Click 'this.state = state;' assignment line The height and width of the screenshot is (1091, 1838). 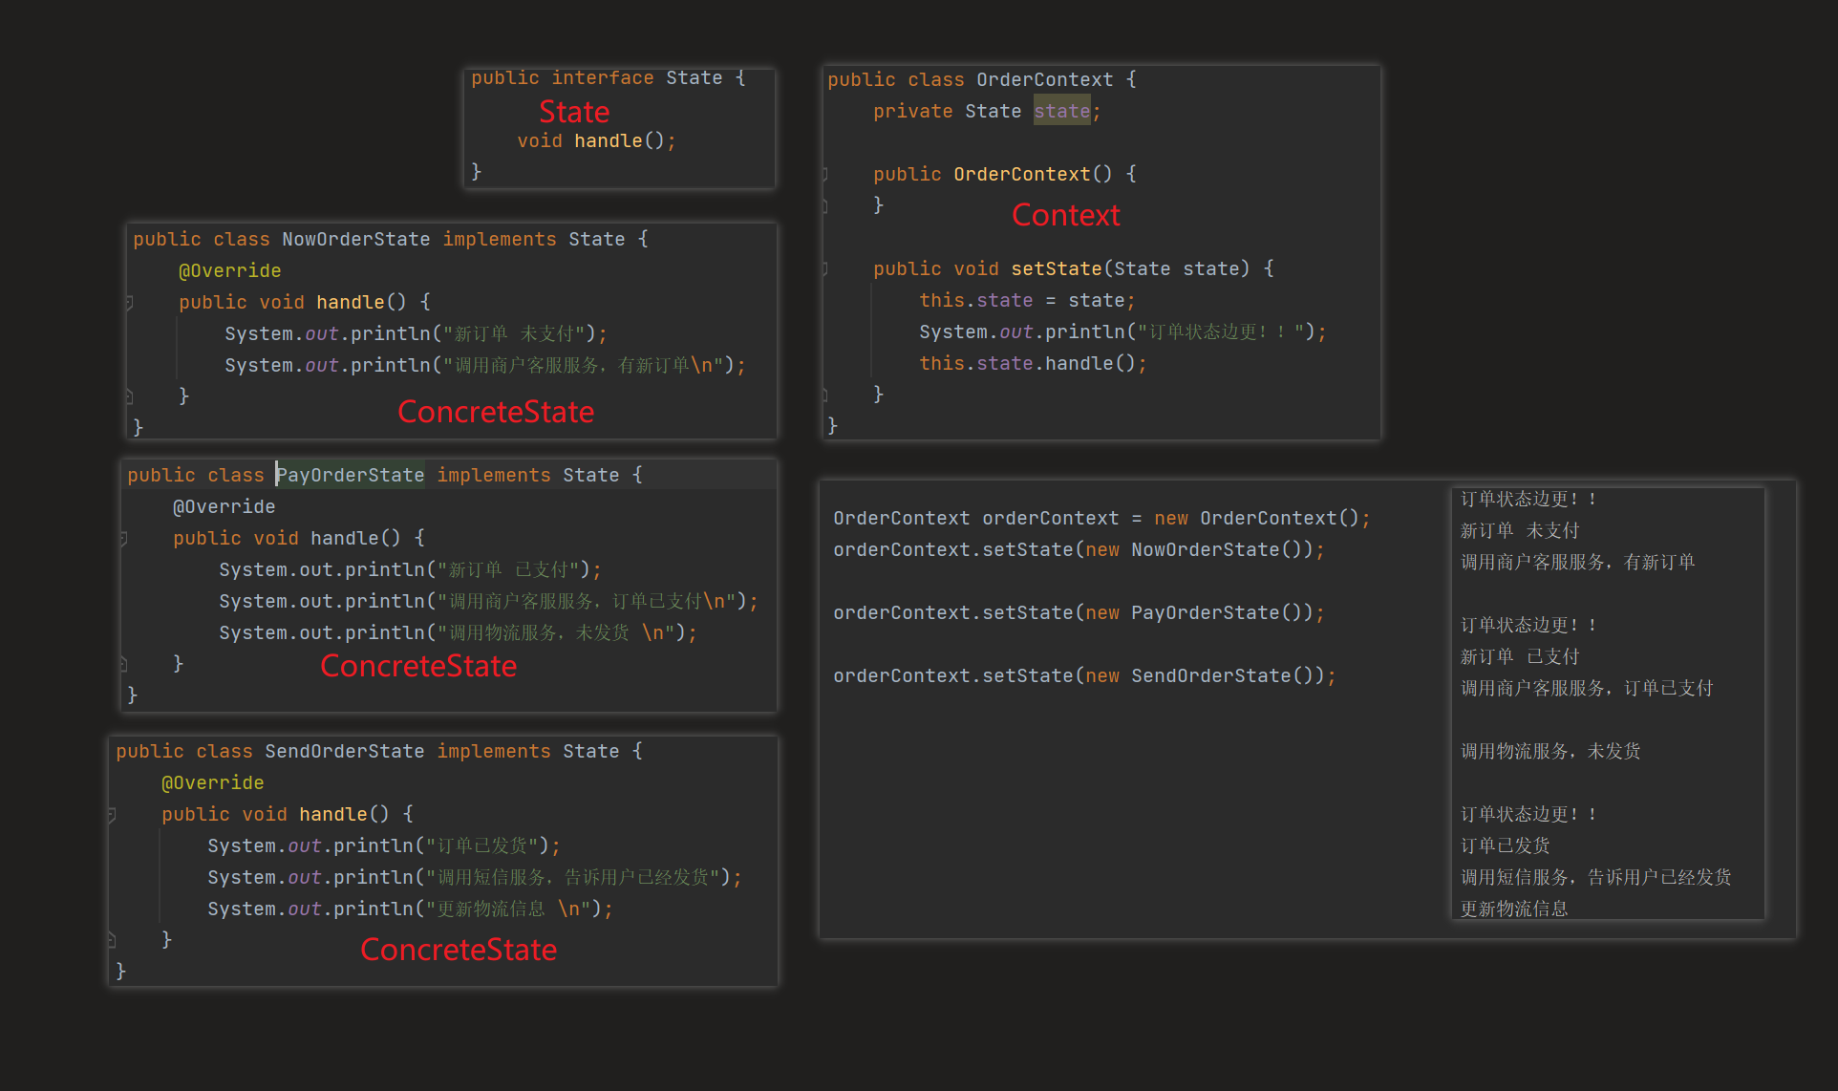(x=1028, y=301)
